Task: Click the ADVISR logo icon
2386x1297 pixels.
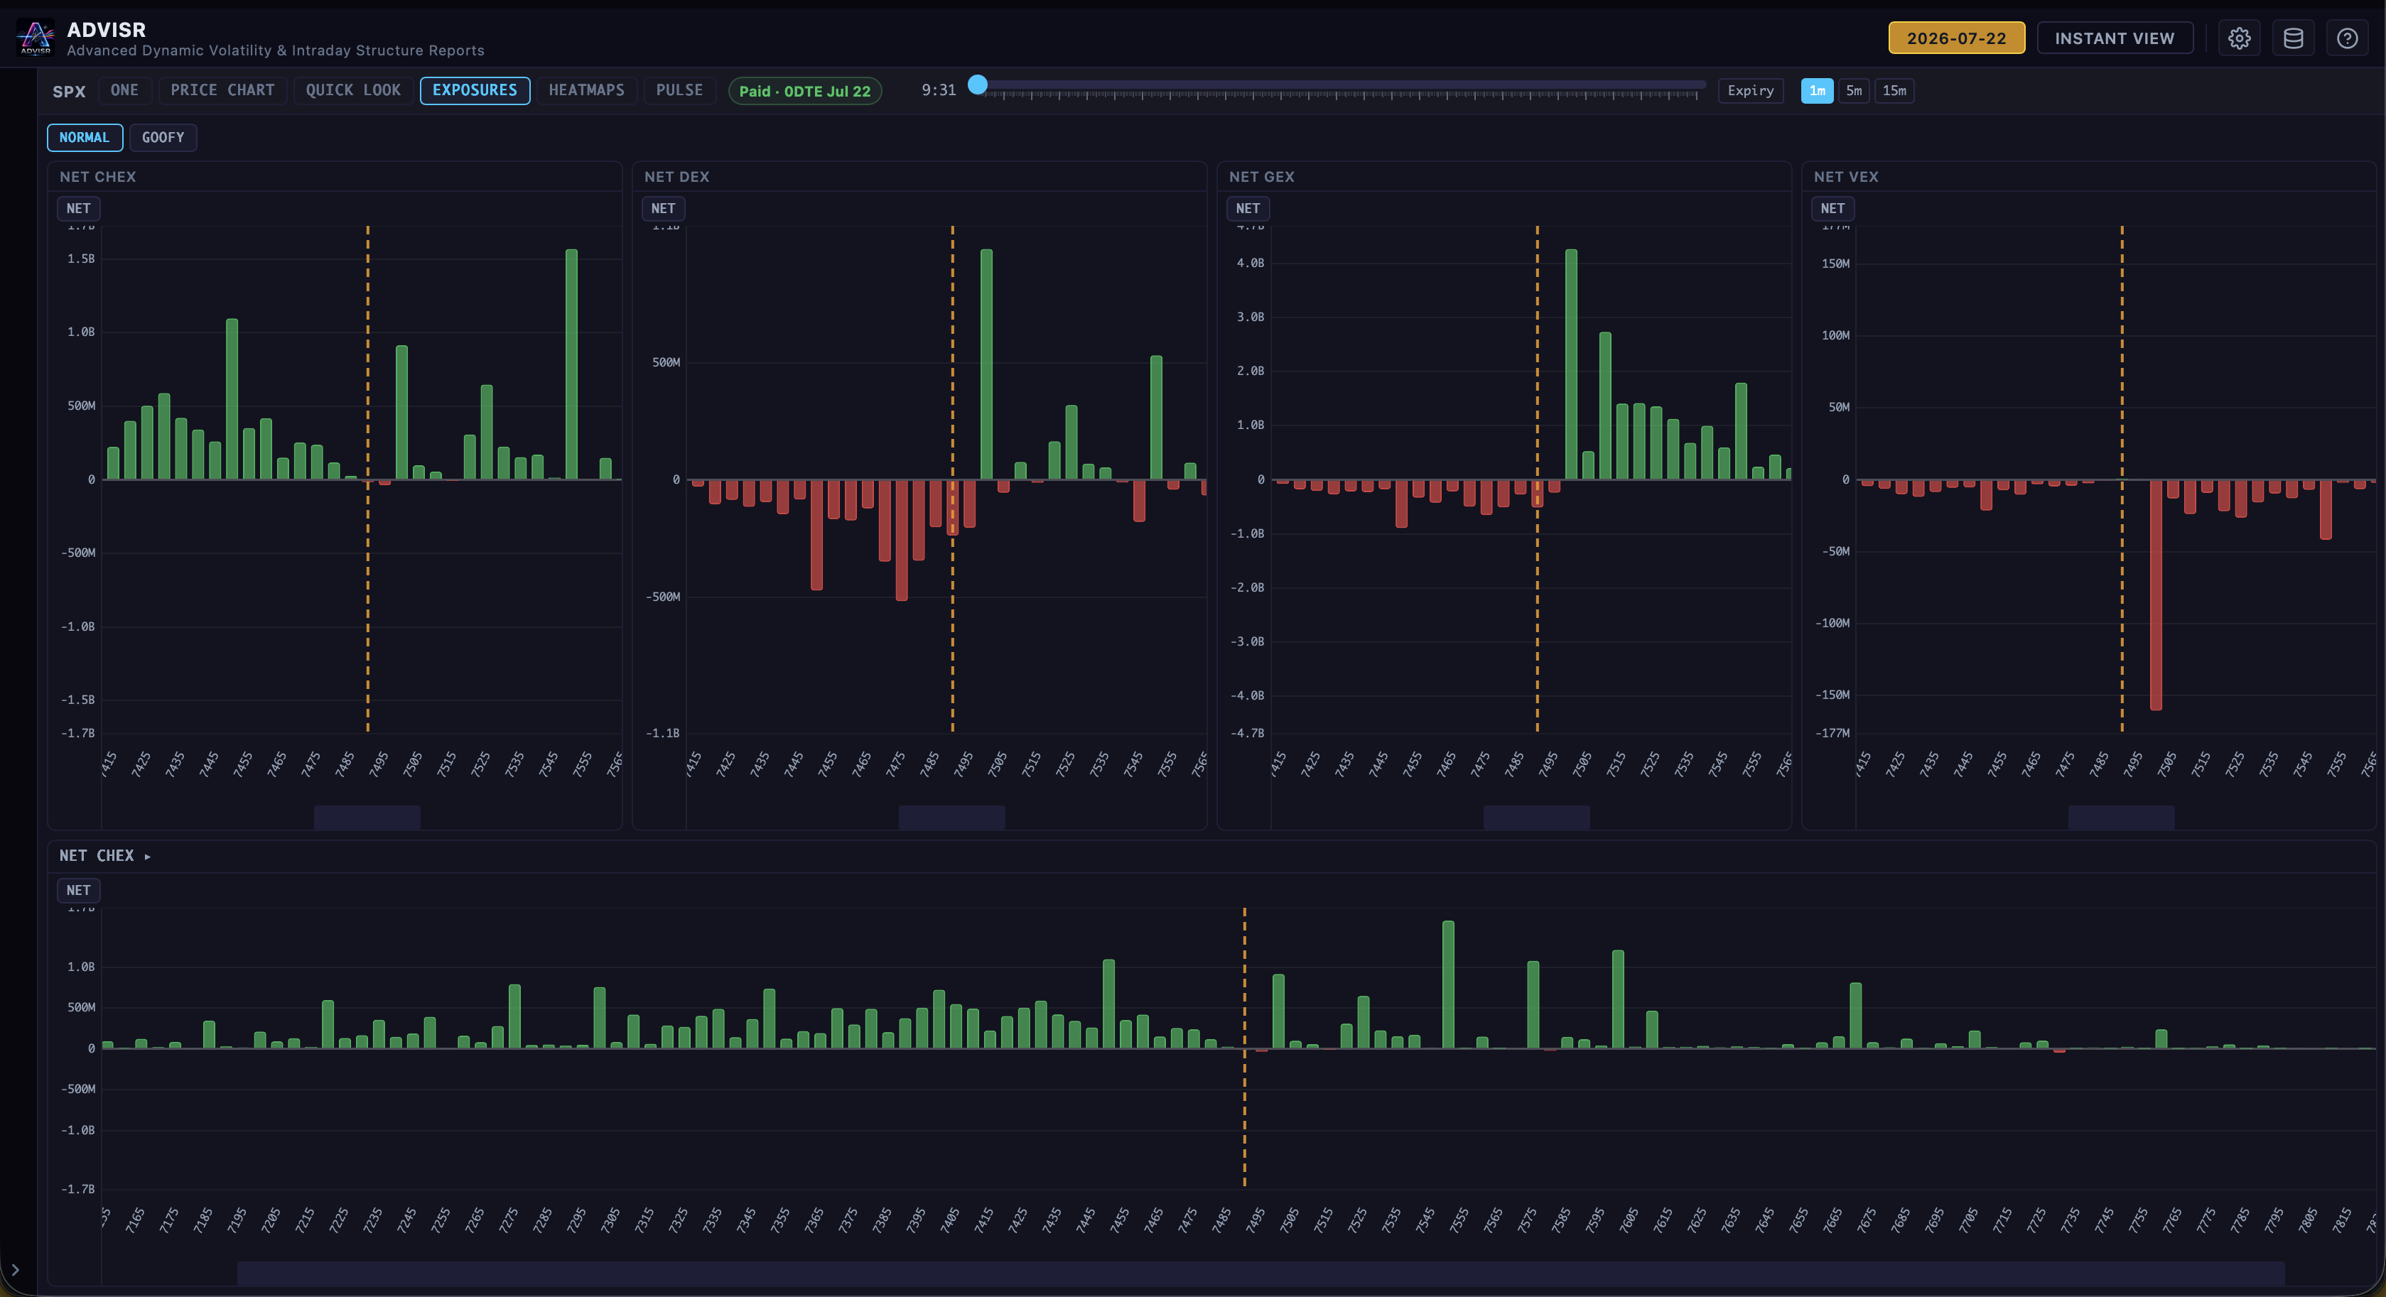Action: click(x=36, y=37)
